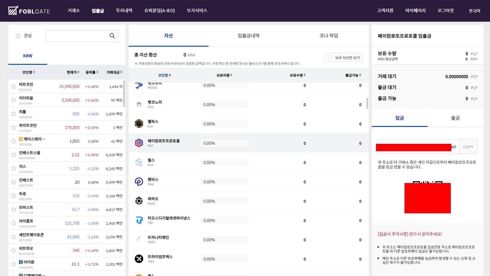Star 모비스트 MITX/KRW as favorite

pos(13,209)
